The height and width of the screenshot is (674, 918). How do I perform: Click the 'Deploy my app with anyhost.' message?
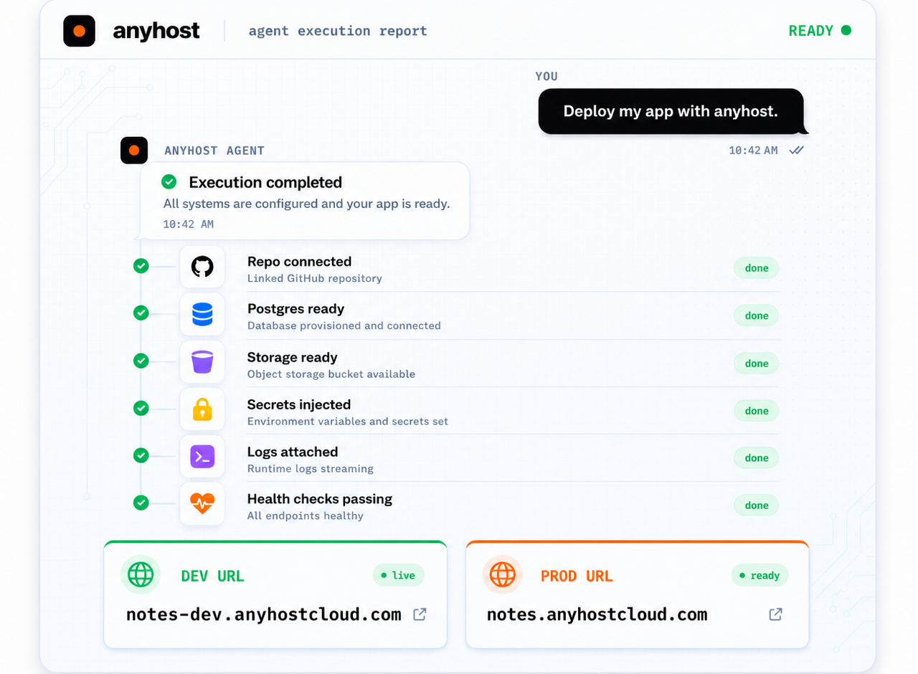pyautogui.click(x=671, y=111)
